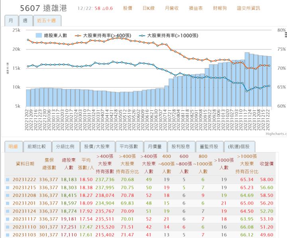Open the 平均張數 tab
Image resolution: width=287 pixels, height=238 pixels.
click(130, 146)
